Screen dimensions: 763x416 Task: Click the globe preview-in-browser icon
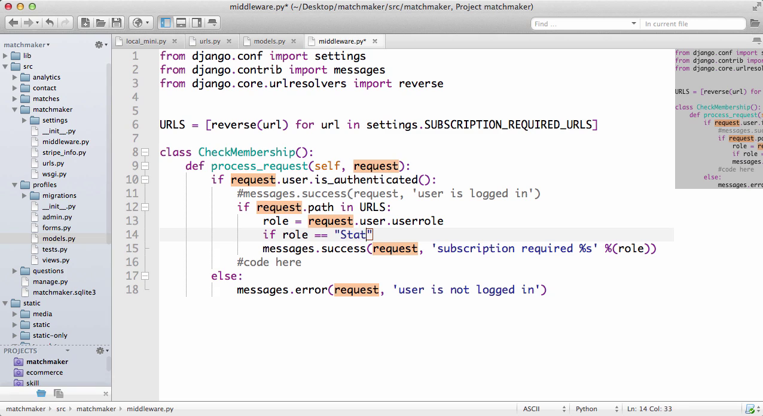coord(138,23)
